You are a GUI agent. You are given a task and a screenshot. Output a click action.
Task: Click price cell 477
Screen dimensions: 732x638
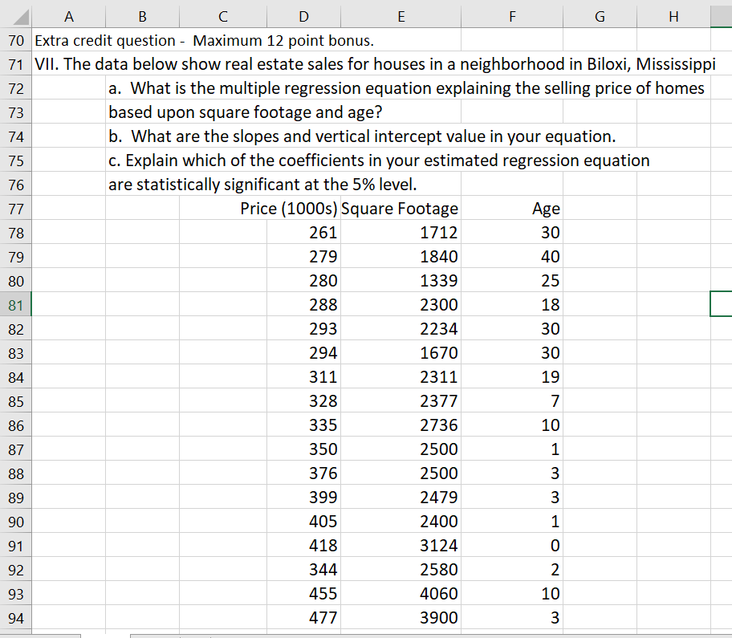(x=304, y=617)
